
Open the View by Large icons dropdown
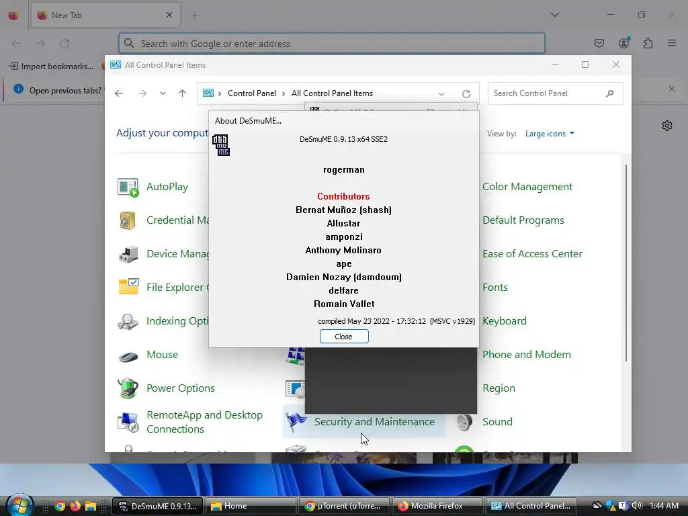[x=550, y=134]
